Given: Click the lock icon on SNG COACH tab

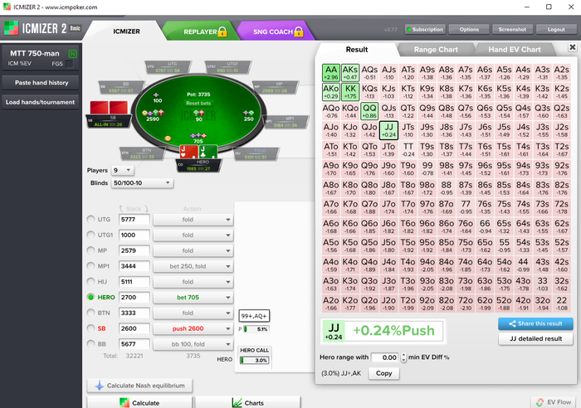Looking at the screenshot, I should point(299,32).
